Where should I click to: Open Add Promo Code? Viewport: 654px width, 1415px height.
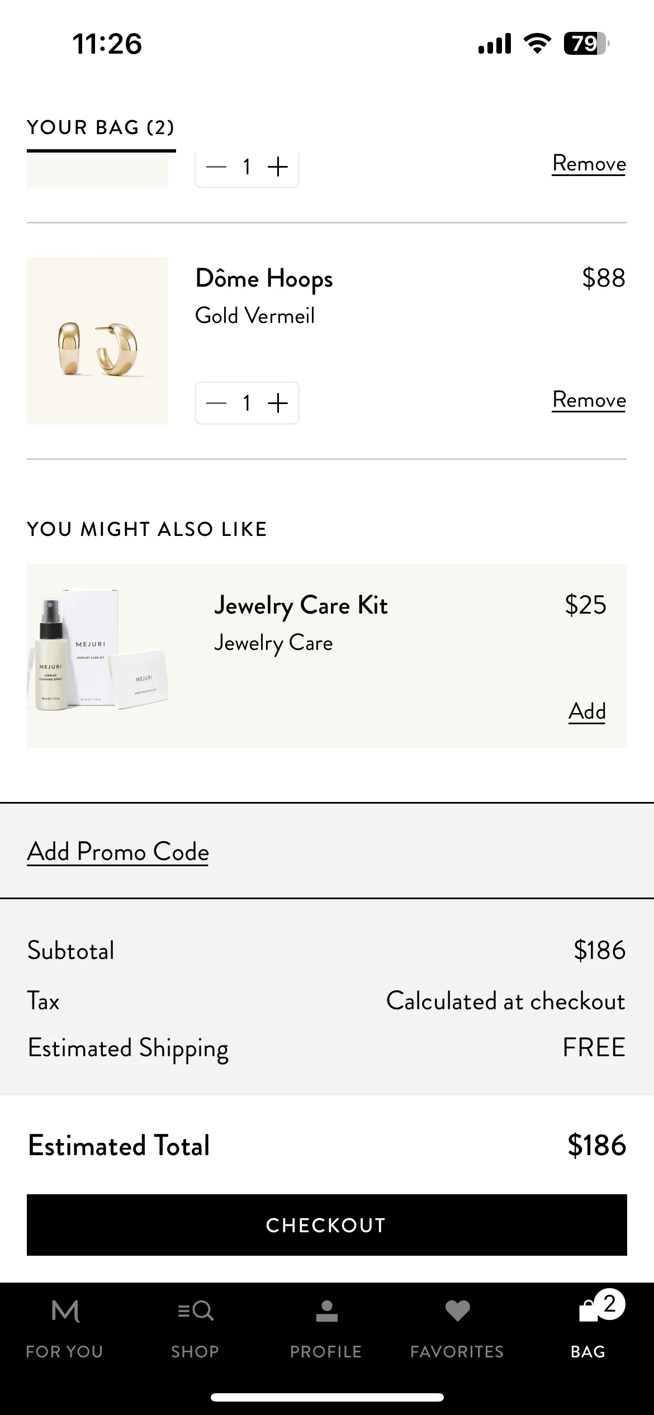[118, 852]
